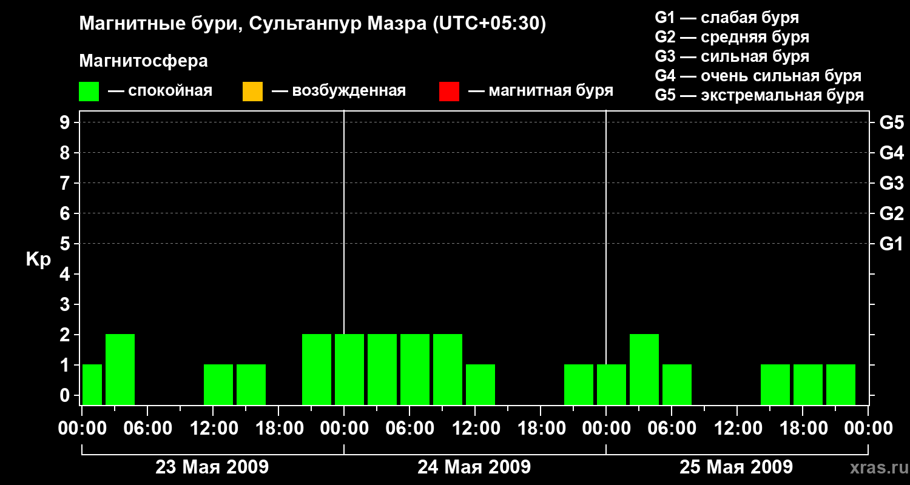Viewport: 910px width, 485px height.
Task: Click the «G1» label on the right axis
Action: pos(892,244)
